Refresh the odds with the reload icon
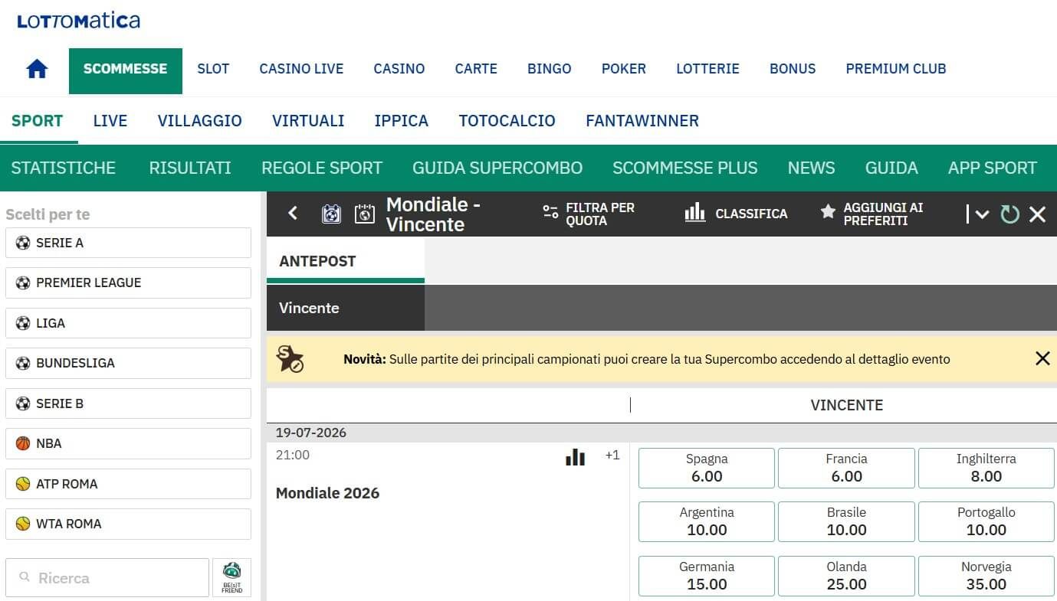 click(1010, 214)
